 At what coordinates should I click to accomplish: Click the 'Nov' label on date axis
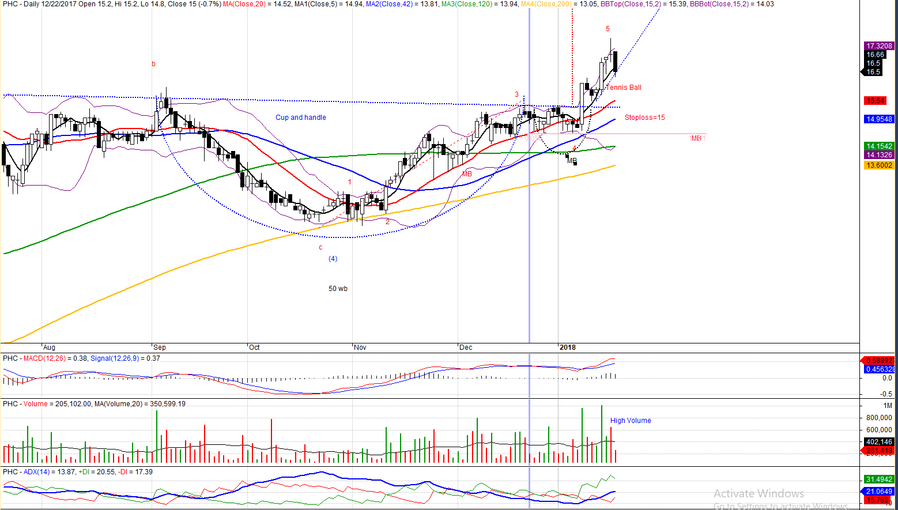click(x=360, y=347)
